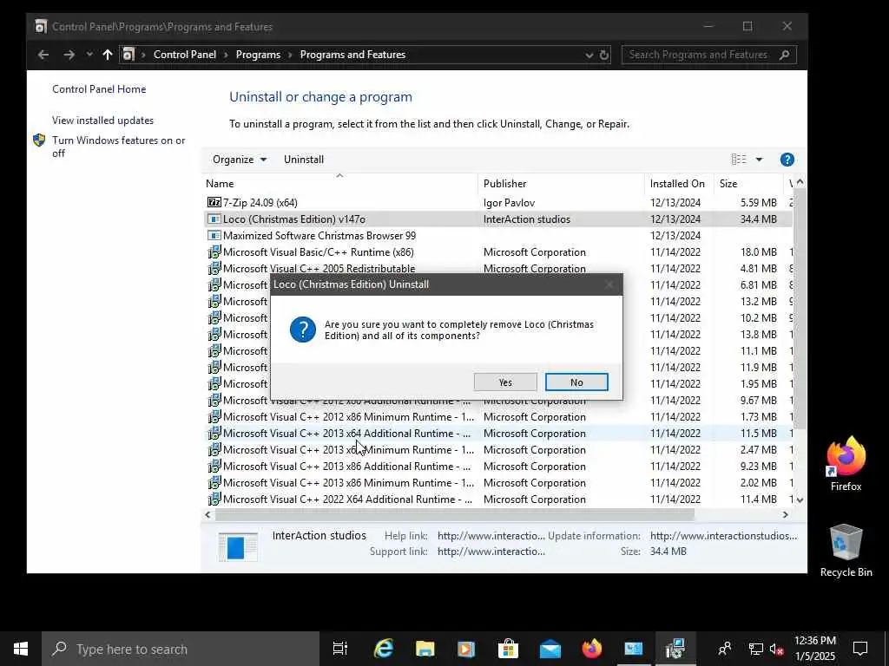Open Task View from the taskbar

[x=340, y=649]
